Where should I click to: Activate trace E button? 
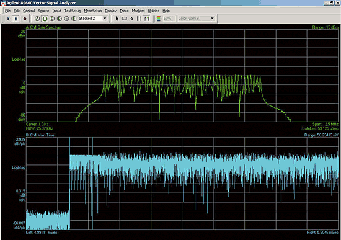coord(67,19)
